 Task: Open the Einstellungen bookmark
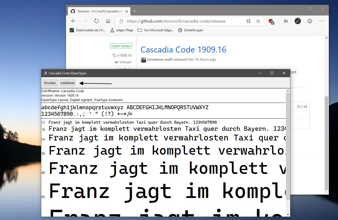[x=190, y=30]
